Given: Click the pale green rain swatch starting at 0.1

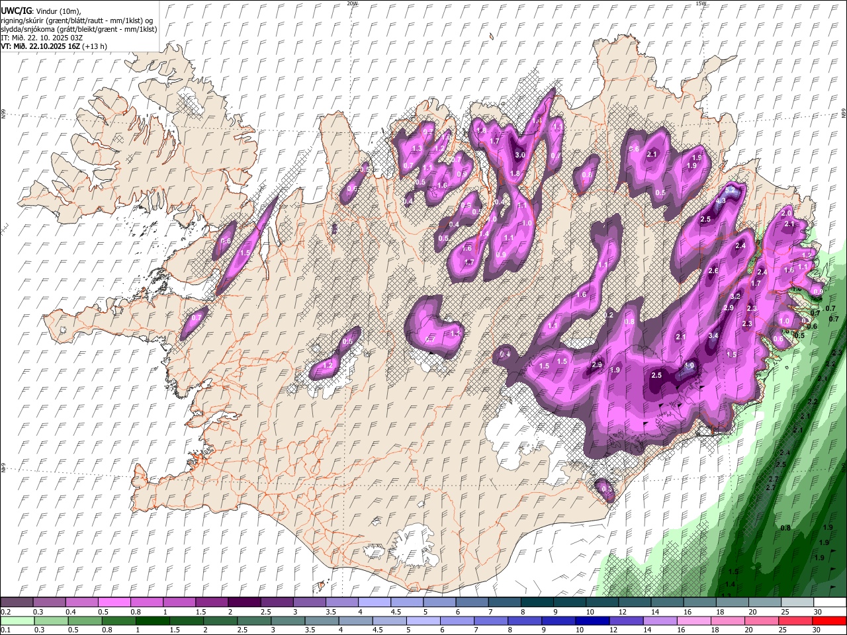Looking at the screenshot, I should [17, 620].
